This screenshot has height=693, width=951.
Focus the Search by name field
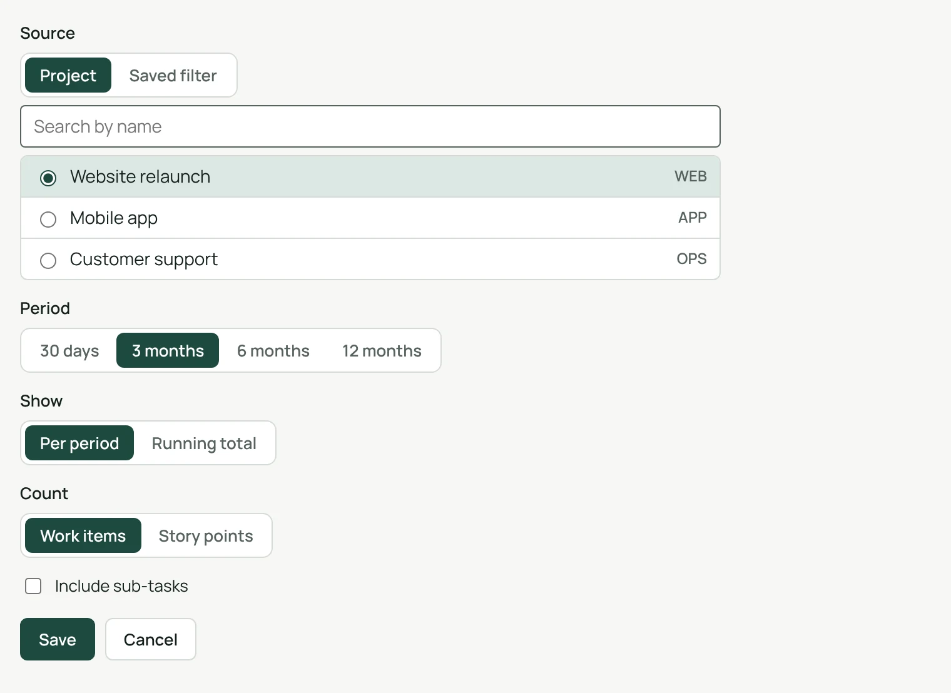(x=370, y=126)
